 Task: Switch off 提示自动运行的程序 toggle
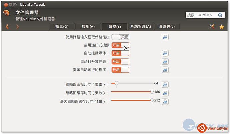pyautogui.click(x=120, y=70)
